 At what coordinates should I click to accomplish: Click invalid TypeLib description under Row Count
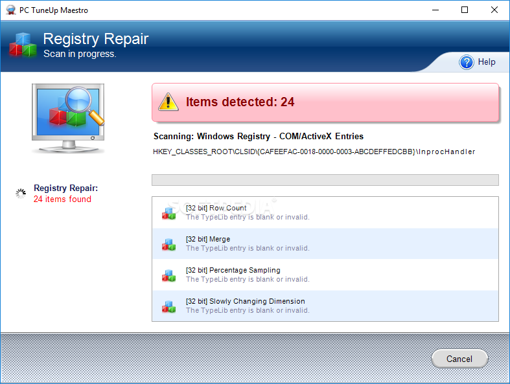(248, 217)
